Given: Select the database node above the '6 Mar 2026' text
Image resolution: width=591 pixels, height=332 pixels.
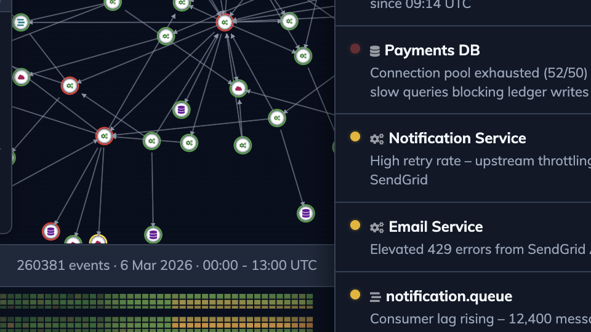Looking at the screenshot, I should [x=153, y=235].
